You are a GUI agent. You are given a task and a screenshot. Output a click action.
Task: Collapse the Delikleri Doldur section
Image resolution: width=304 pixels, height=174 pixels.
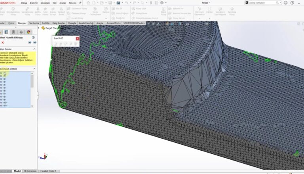tap(34, 49)
